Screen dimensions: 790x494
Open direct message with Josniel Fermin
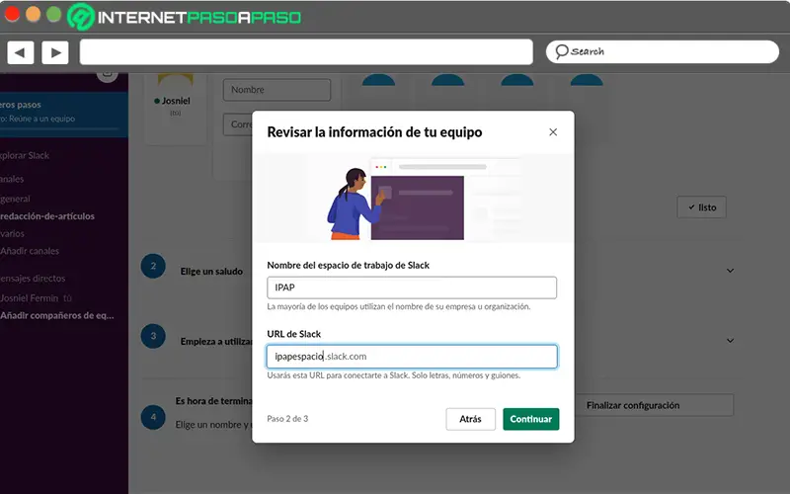click(x=36, y=298)
